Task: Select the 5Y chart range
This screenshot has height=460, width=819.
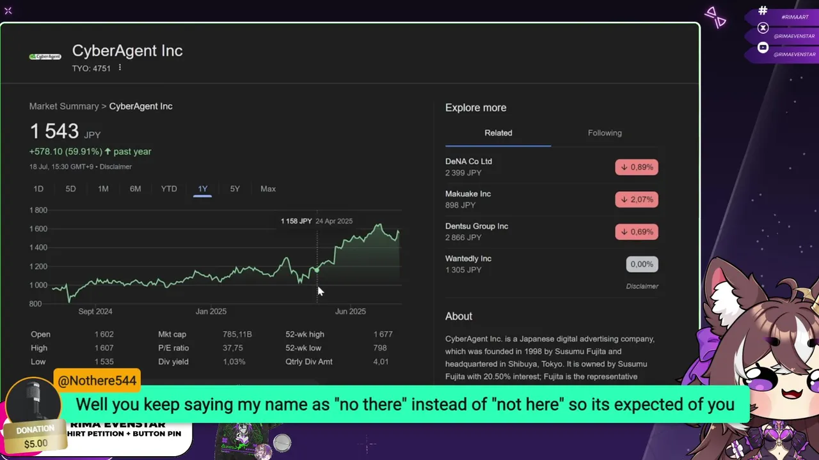Action: point(235,188)
